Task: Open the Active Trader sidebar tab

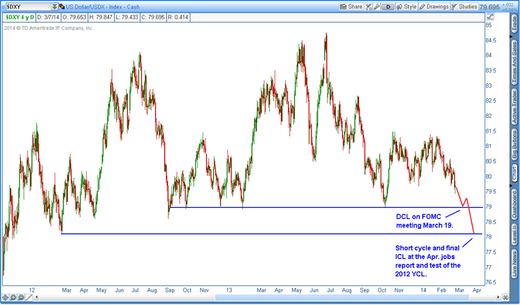Action: 514,107
